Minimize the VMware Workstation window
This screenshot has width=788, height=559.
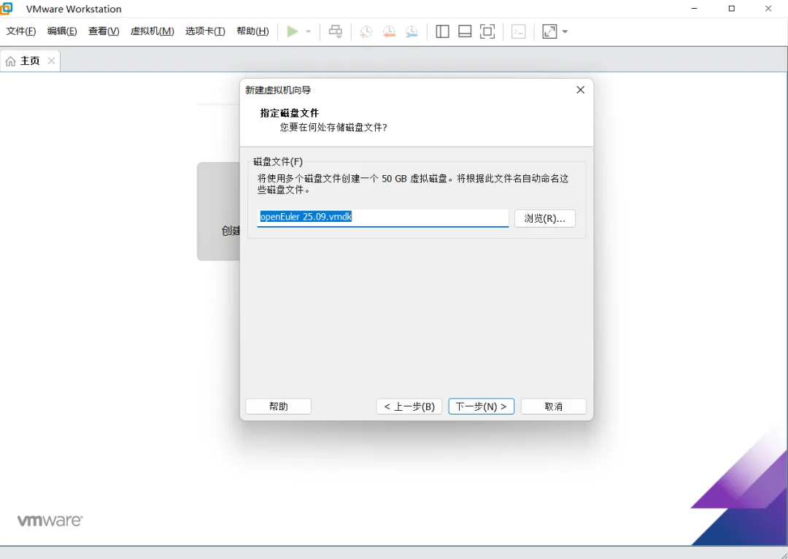click(695, 9)
